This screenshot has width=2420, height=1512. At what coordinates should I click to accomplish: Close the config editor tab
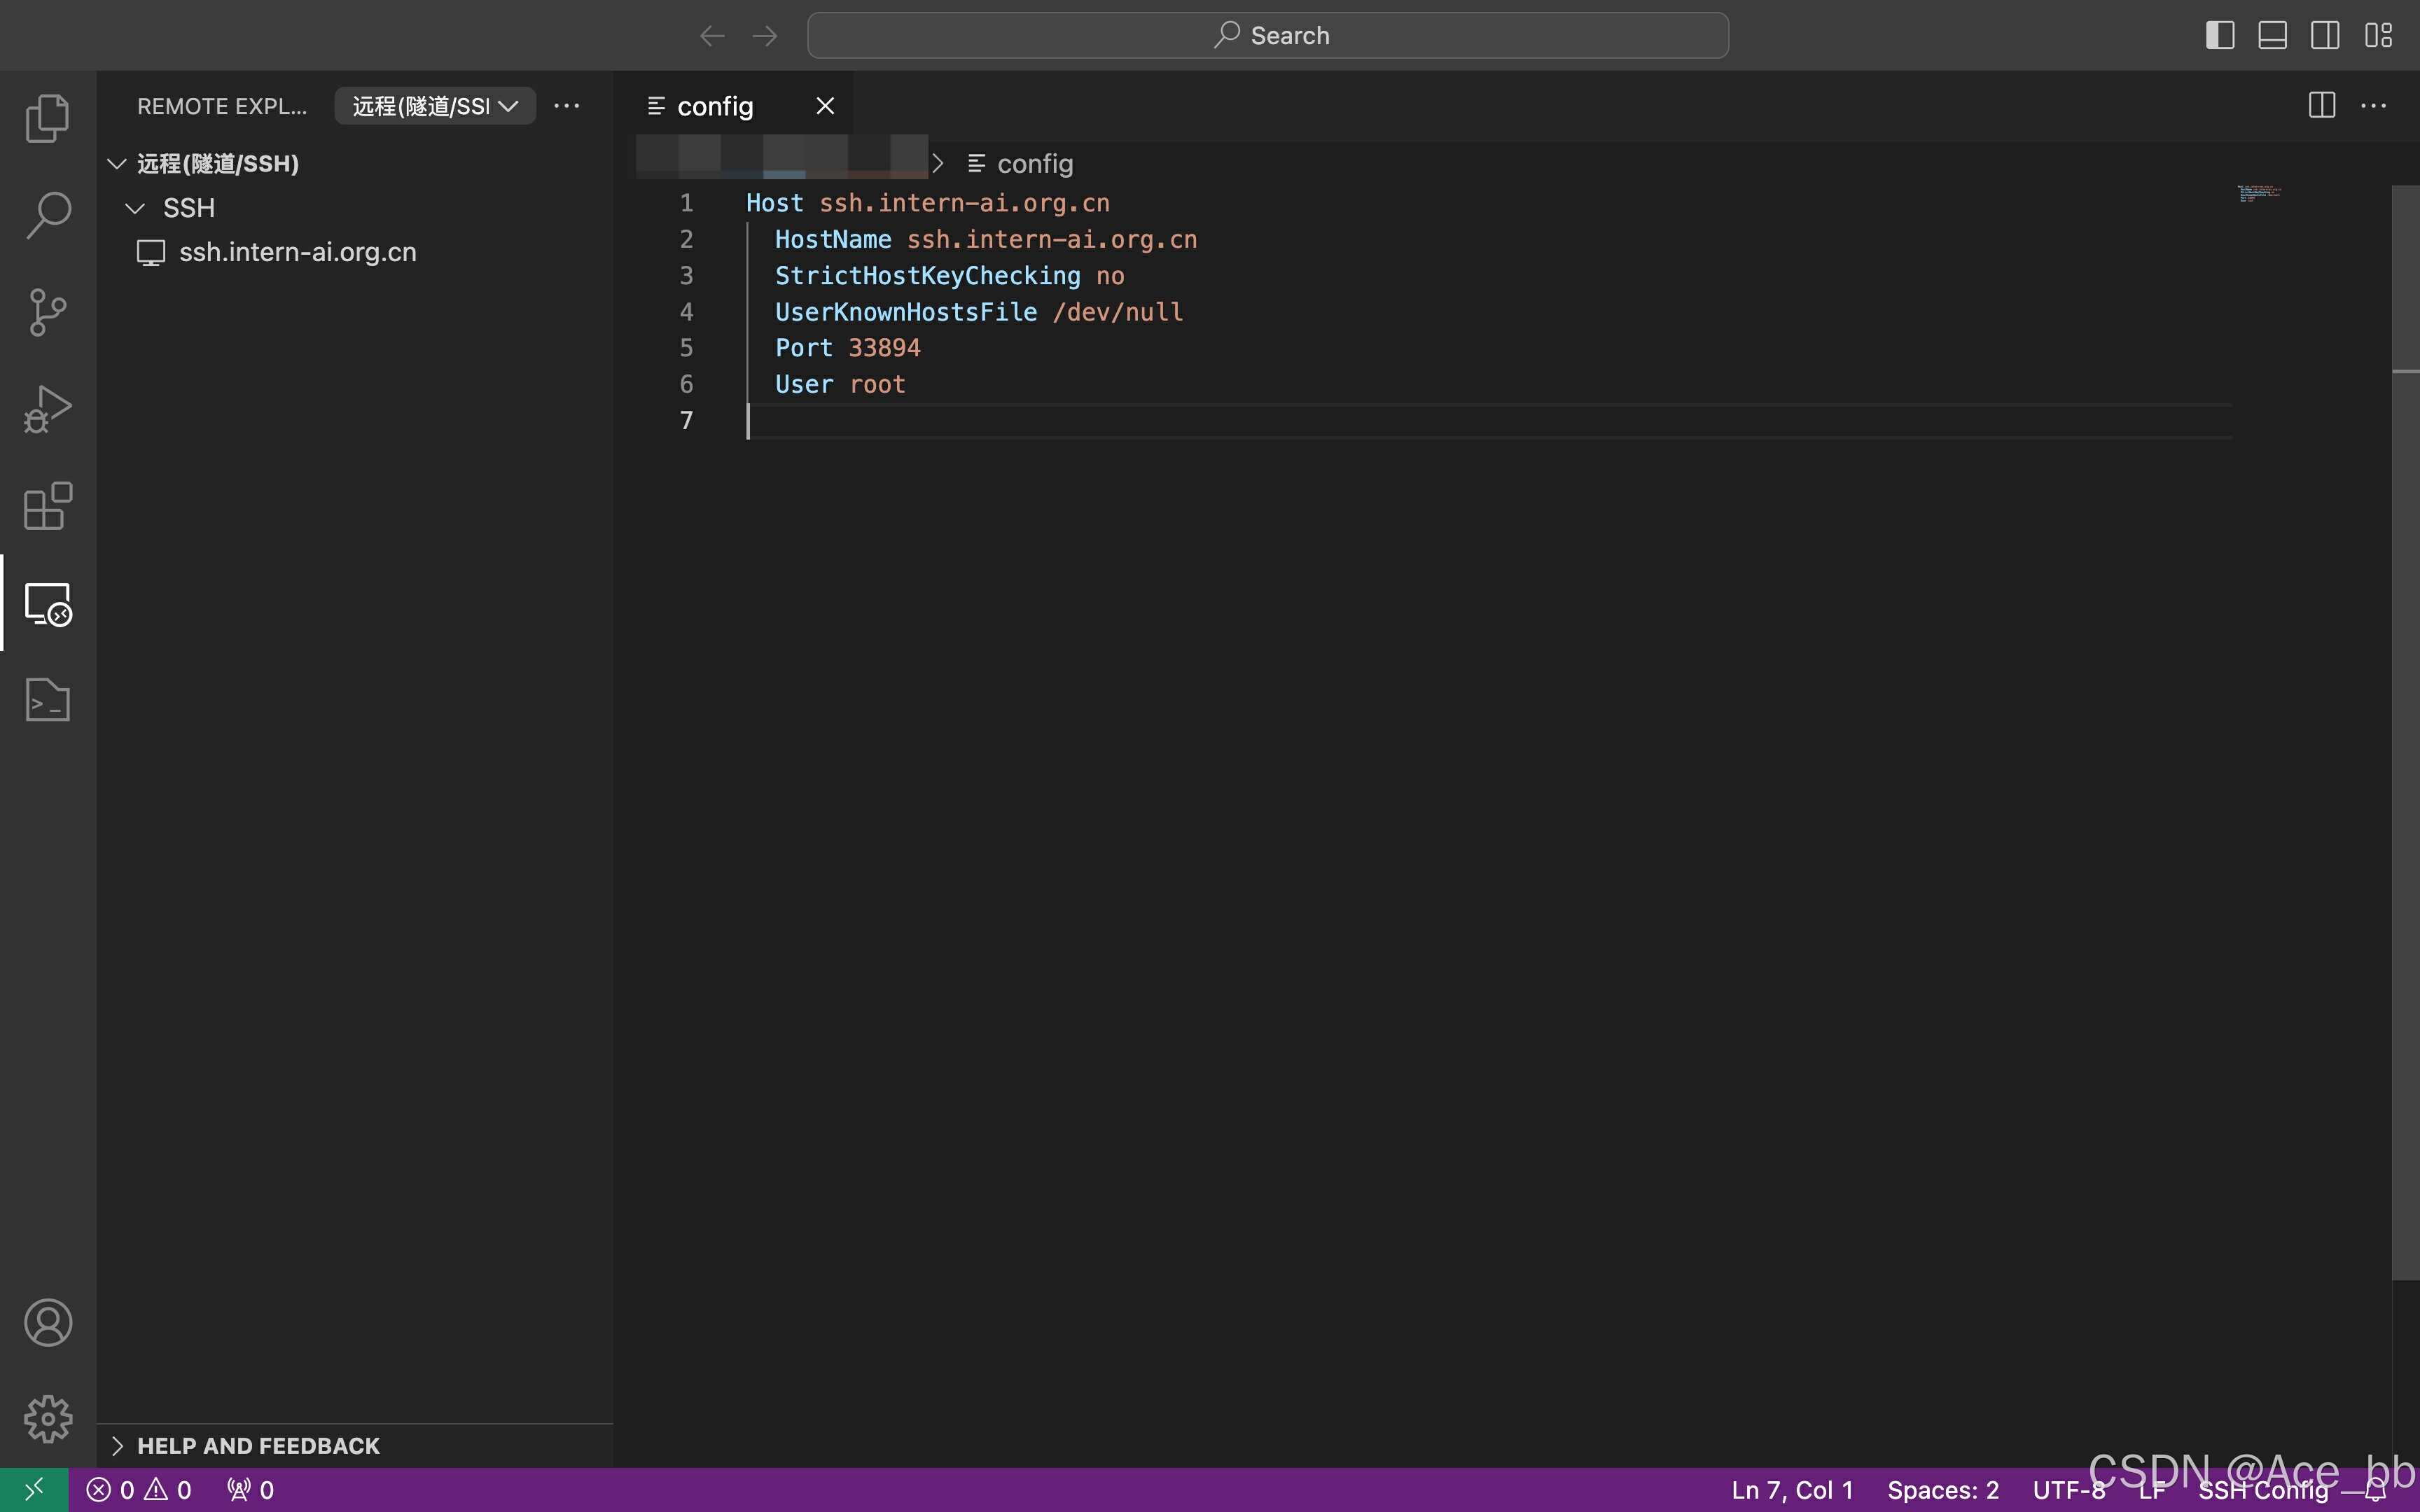[x=825, y=106]
